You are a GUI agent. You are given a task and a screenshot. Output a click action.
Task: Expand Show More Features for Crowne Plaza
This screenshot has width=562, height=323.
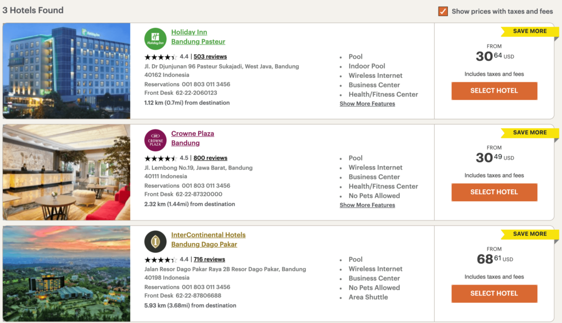coord(367,205)
